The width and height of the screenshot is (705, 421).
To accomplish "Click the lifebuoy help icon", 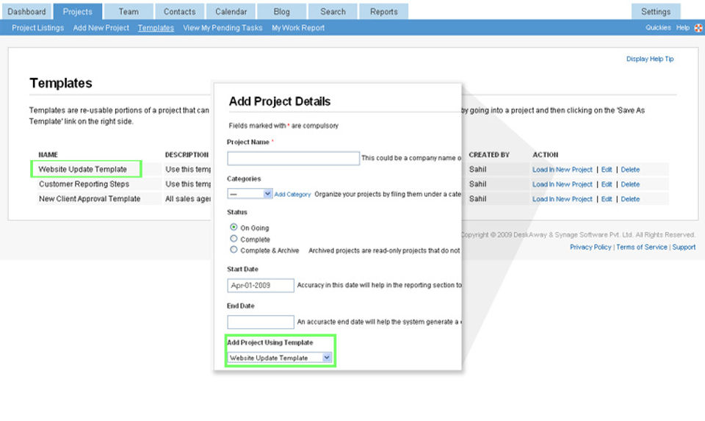I will 698,28.
